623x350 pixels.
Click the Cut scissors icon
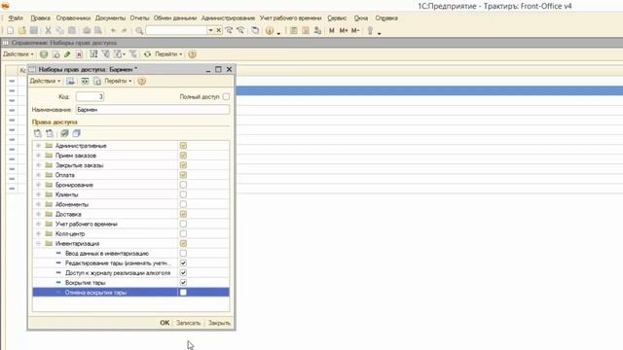pyautogui.click(x=48, y=30)
